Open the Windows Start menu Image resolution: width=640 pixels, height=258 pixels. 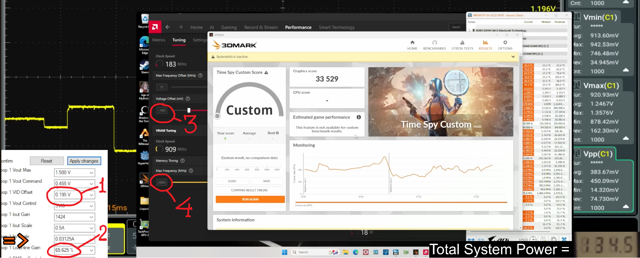[x=285, y=252]
